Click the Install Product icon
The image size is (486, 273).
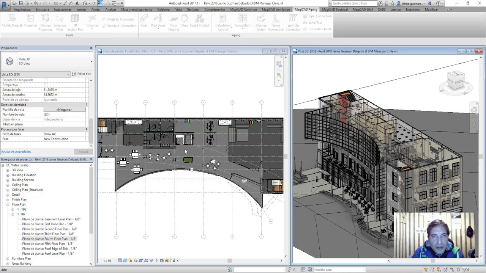click(200, 20)
